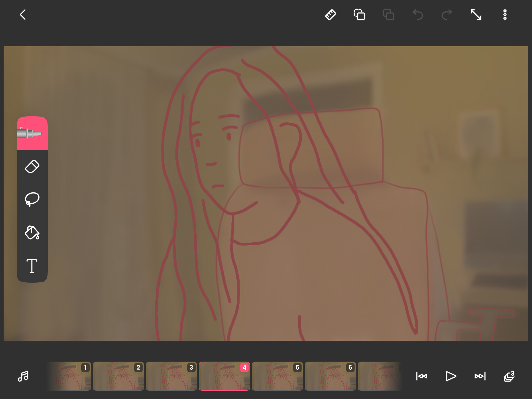Select the airbrush drawing tool

point(32,133)
